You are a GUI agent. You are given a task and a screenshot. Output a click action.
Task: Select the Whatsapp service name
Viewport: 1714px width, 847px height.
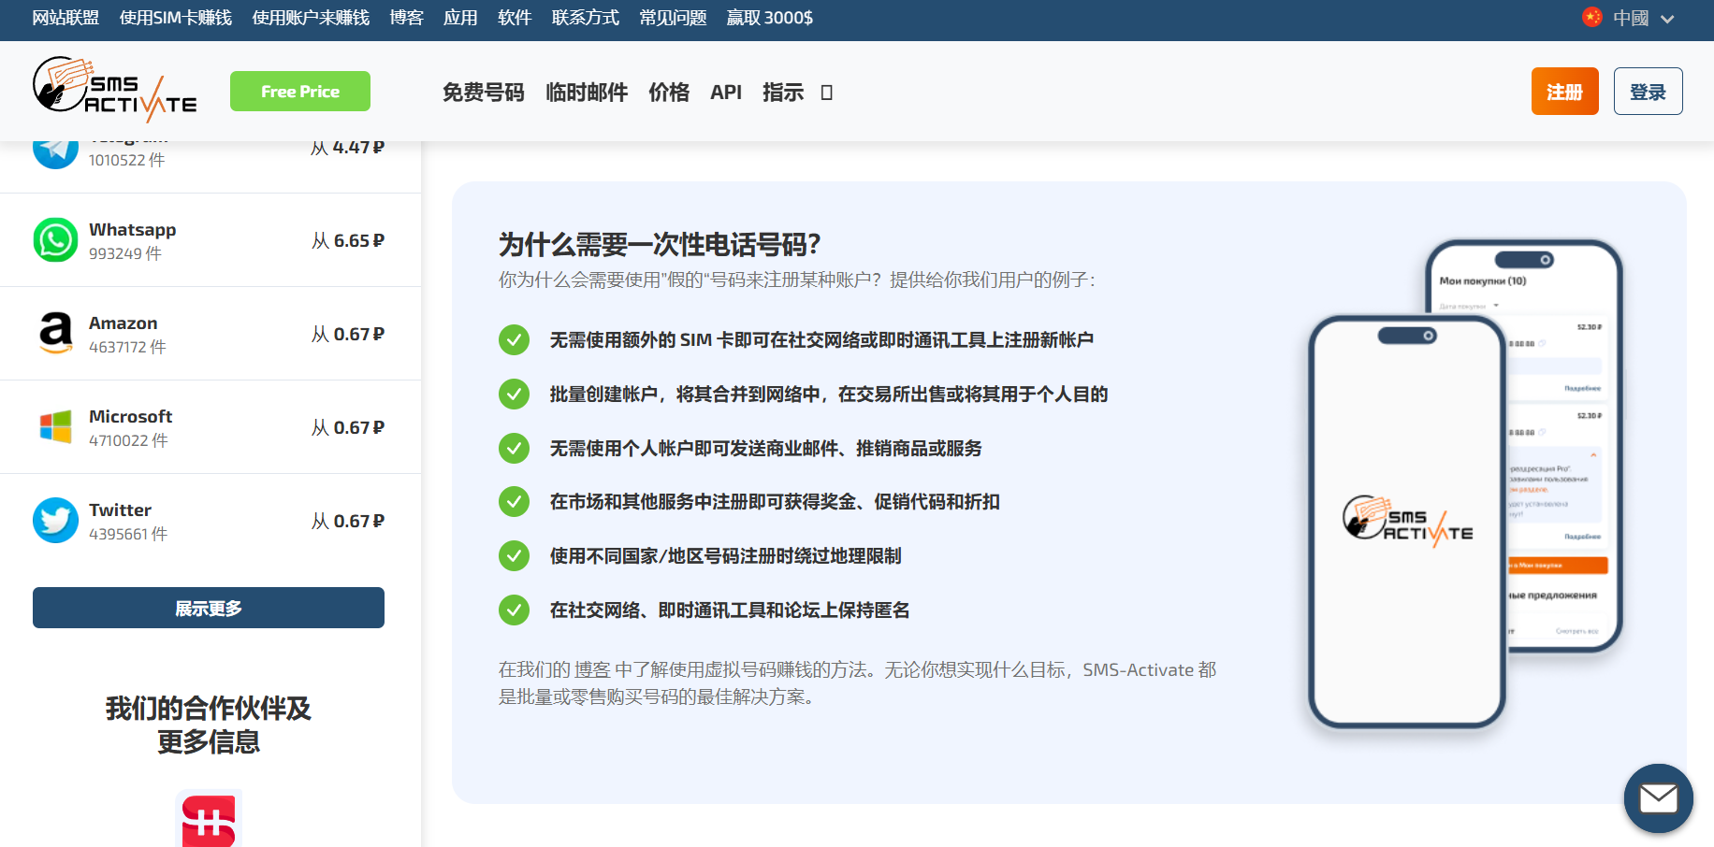click(133, 230)
